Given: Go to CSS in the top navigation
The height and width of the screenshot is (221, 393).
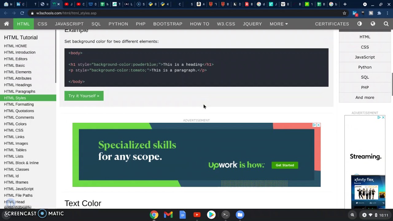Looking at the screenshot, I should tap(42, 24).
